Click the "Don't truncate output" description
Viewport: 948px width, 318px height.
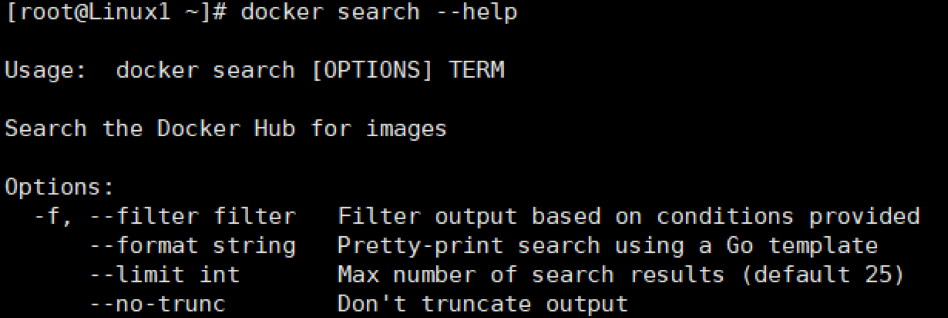click(482, 304)
